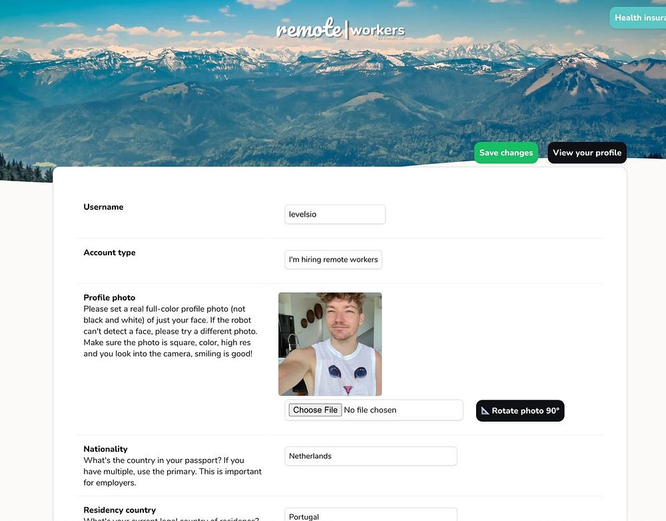The image size is (666, 521).
Task: Click the 'No file chosen' text
Action: [370, 410]
